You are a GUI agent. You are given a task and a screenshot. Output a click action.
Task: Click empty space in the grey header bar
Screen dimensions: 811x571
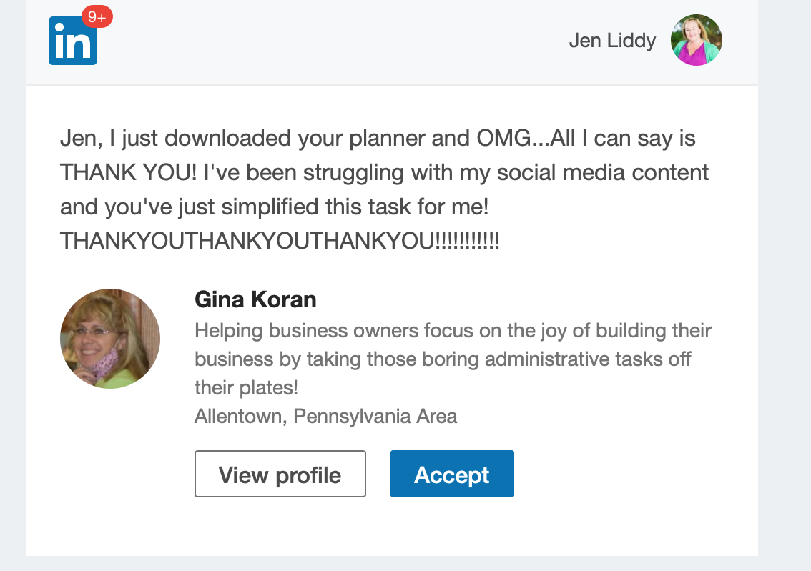(x=329, y=41)
